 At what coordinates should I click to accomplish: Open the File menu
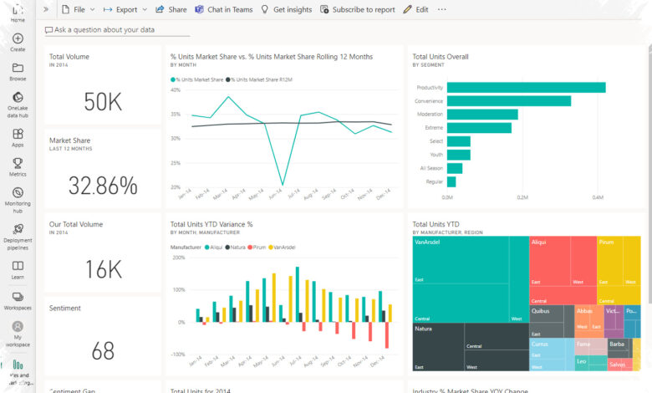(x=79, y=9)
